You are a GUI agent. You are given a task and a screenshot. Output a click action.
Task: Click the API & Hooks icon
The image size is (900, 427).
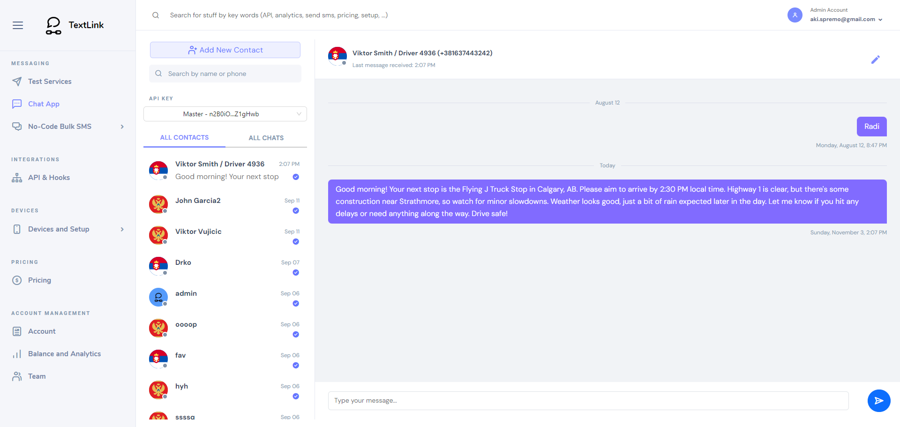[x=17, y=177]
